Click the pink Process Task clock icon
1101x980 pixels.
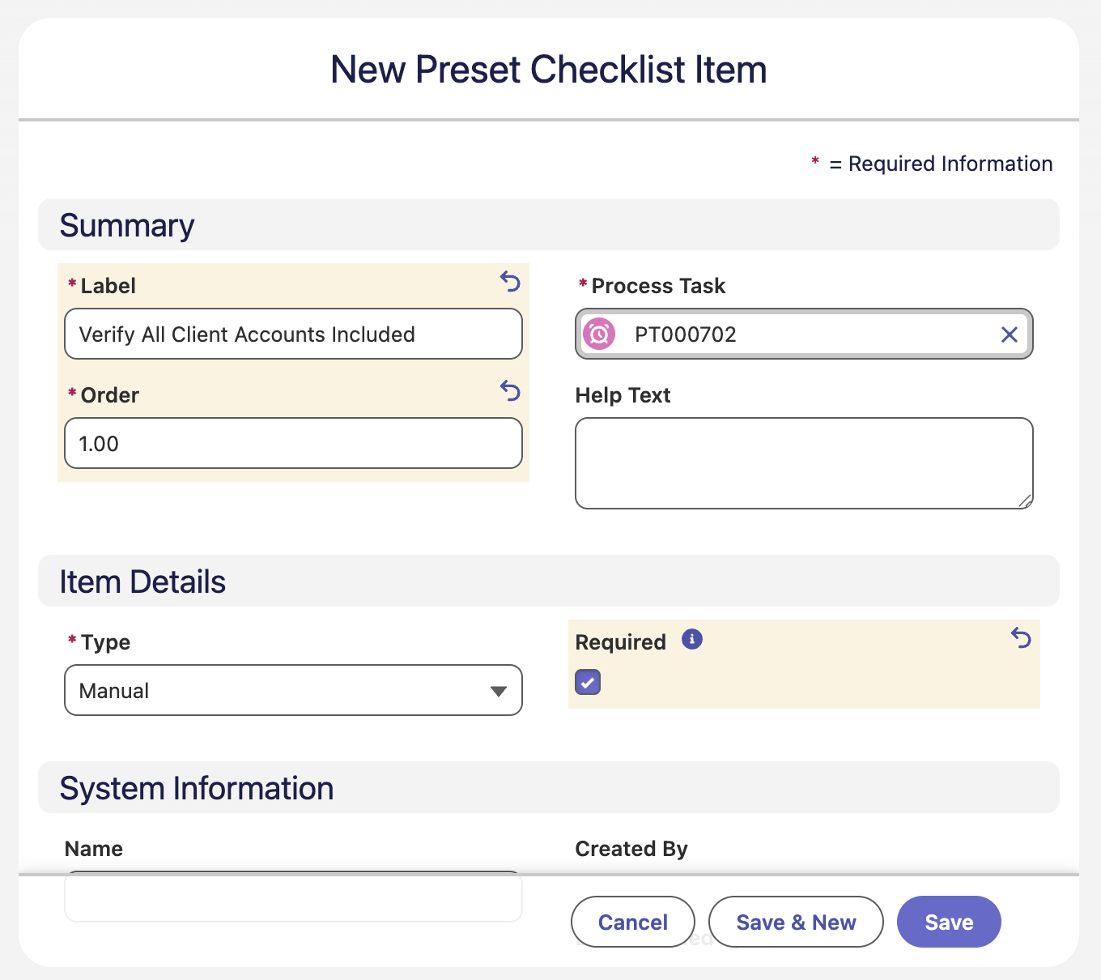coord(599,334)
